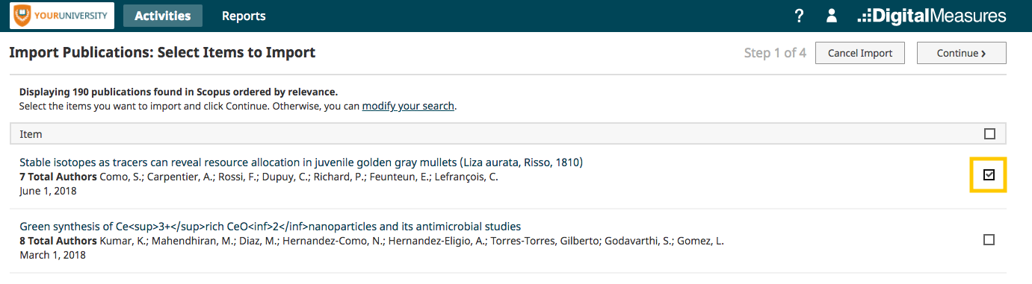Select the Stable isotopes as tracers title
Screen dimensions: 1032x284
pyautogui.click(x=301, y=162)
